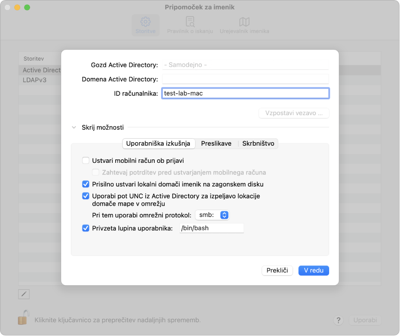Click the Domena Active Directory field
The image size is (400, 336).
[245, 79]
